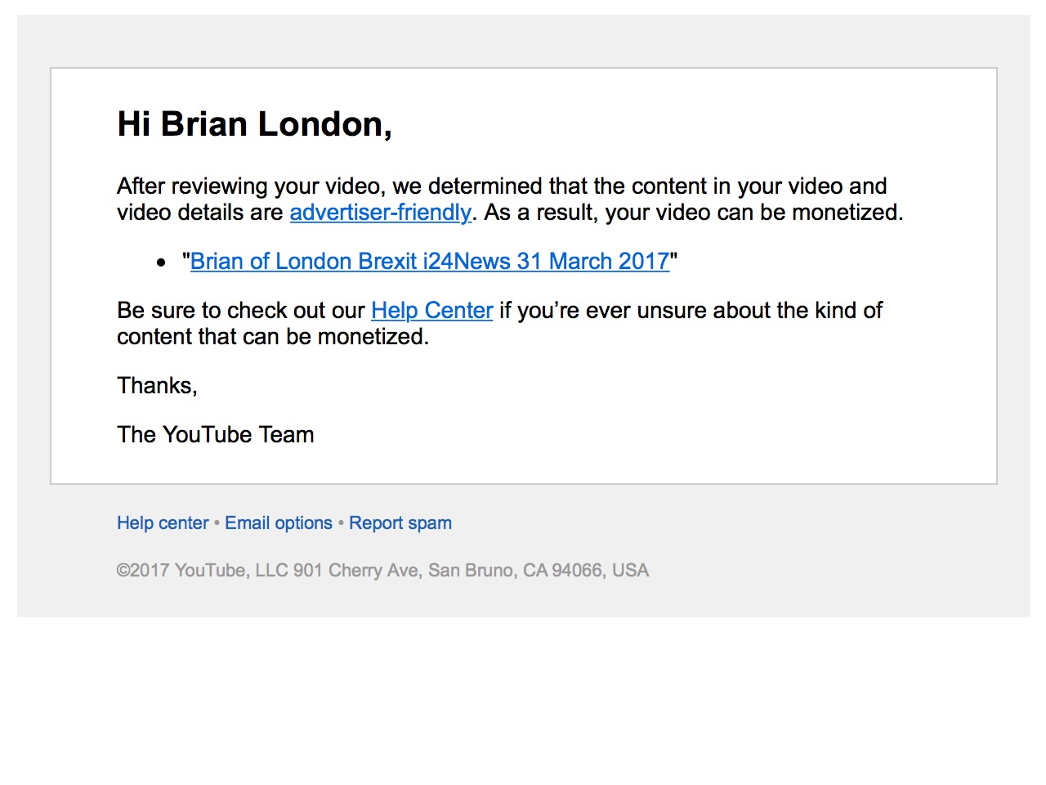Click the Report spam link
Screen dimensions: 1046x785
click(400, 523)
